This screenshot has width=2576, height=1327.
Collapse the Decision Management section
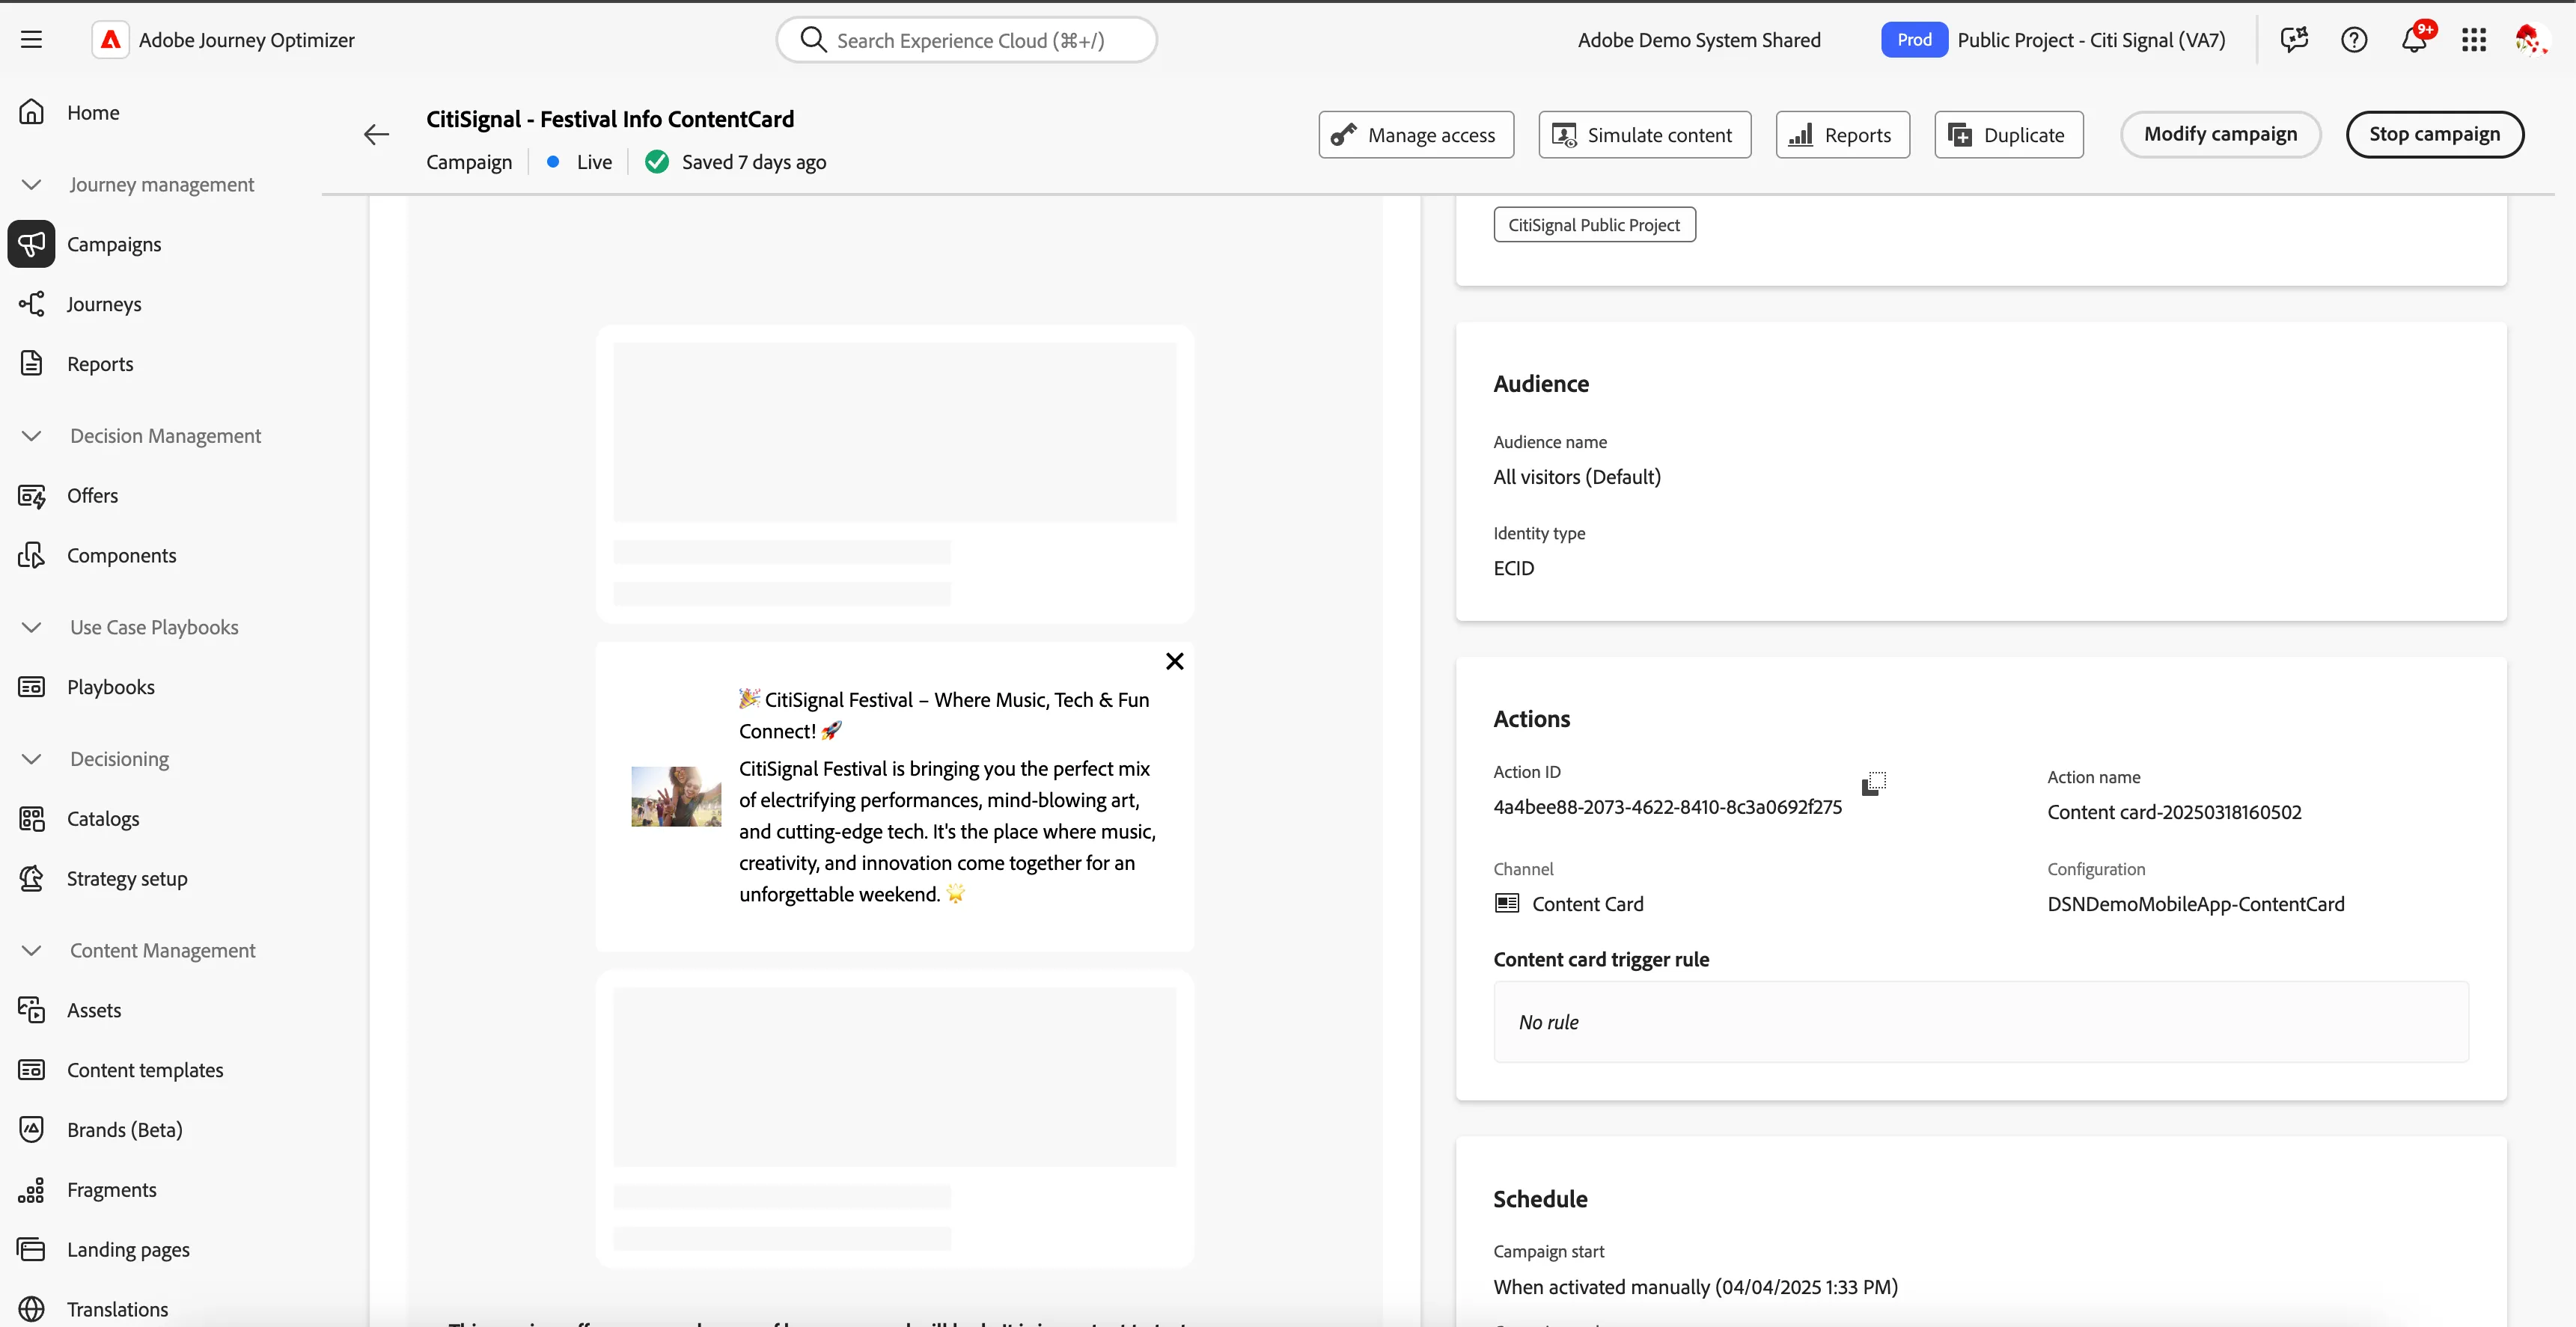(x=31, y=435)
